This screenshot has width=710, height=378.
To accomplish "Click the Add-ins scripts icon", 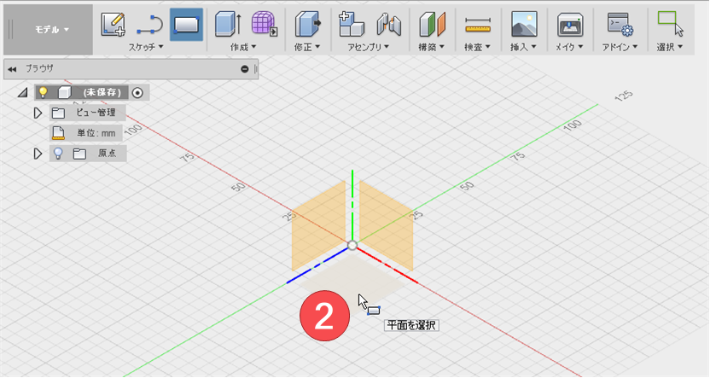I will tap(620, 25).
